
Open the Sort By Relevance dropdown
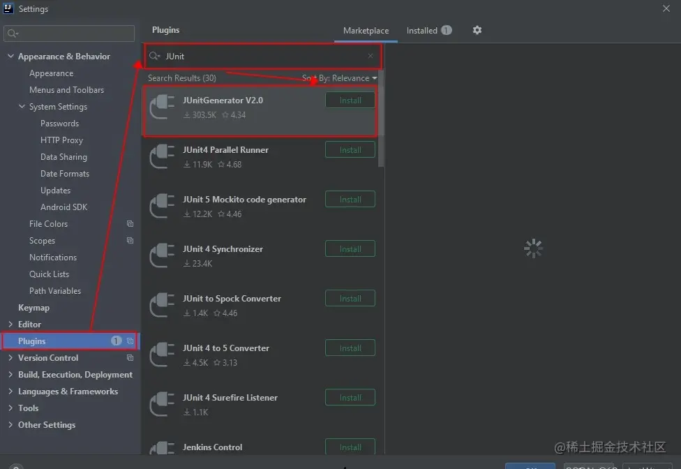(x=340, y=78)
